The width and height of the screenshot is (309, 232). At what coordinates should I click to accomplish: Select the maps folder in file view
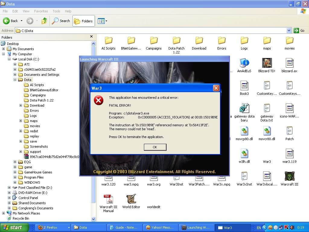[x=267, y=40]
